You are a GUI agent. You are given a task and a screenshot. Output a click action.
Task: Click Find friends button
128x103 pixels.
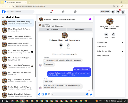(x=105, y=12)
